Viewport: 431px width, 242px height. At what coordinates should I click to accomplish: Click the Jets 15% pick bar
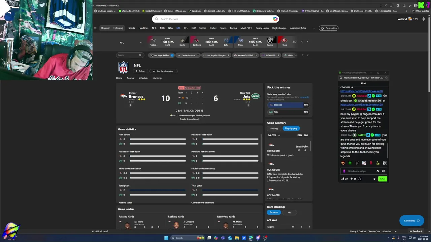(288, 112)
